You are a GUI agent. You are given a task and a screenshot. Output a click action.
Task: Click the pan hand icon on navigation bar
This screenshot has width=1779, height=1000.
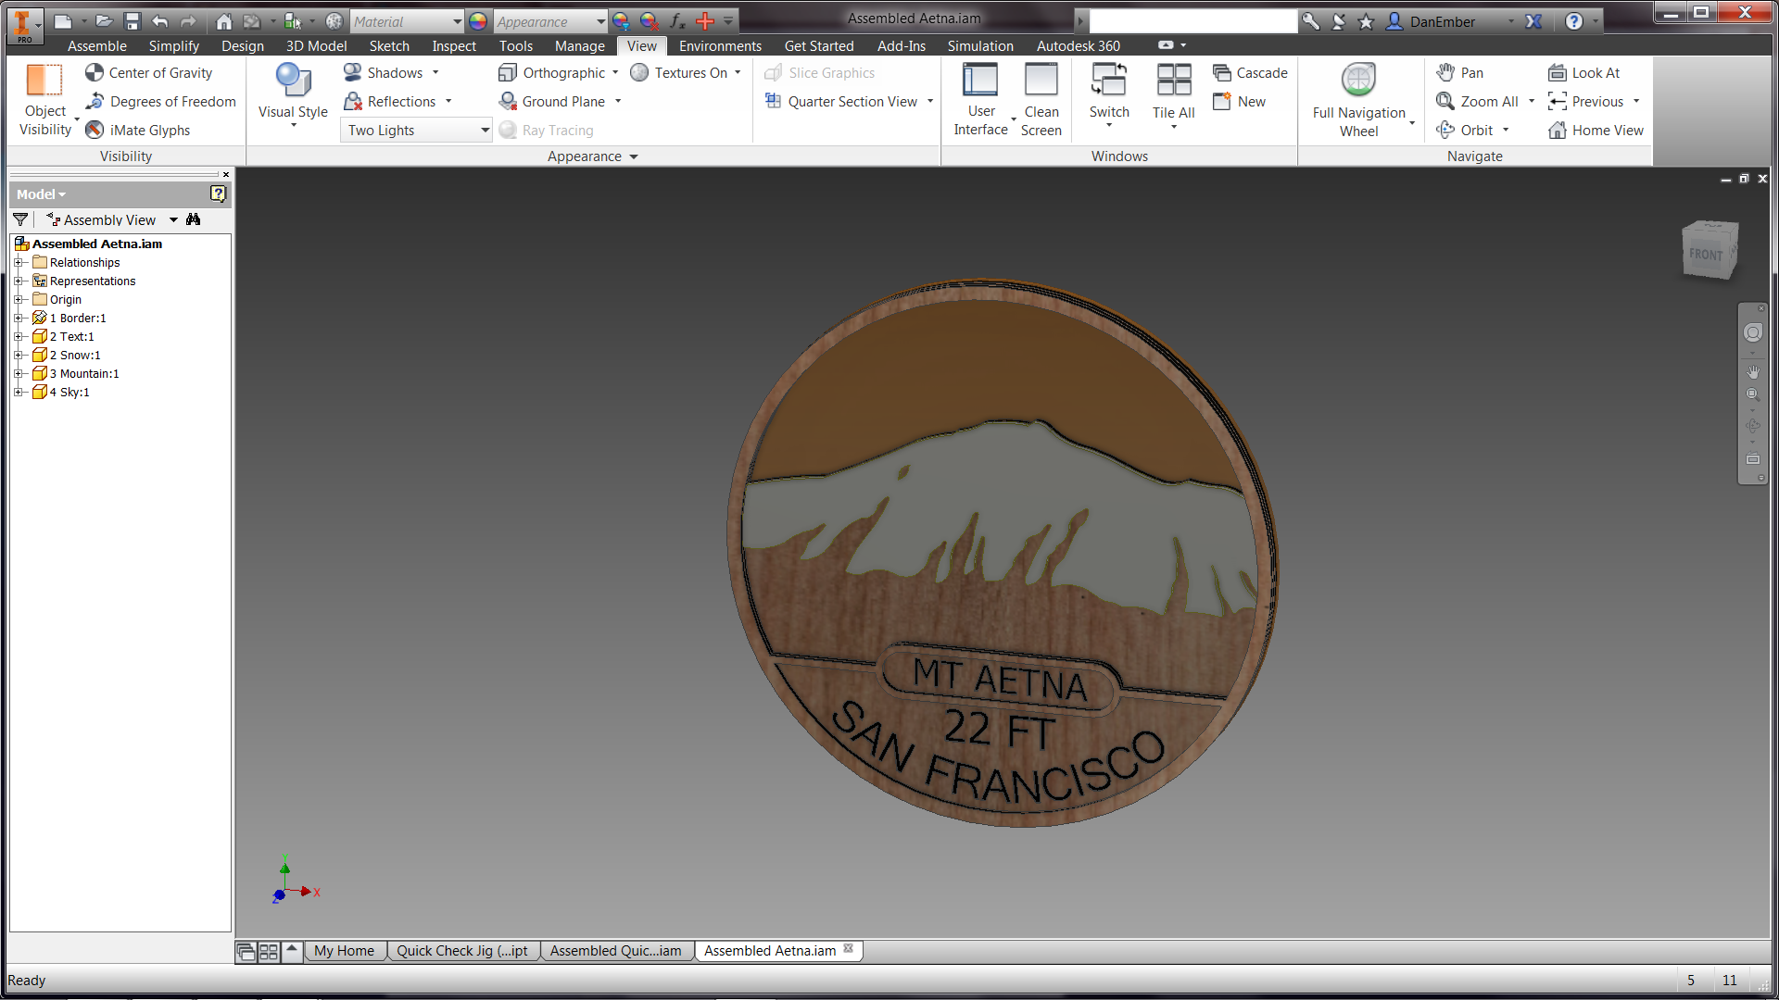(x=1752, y=371)
